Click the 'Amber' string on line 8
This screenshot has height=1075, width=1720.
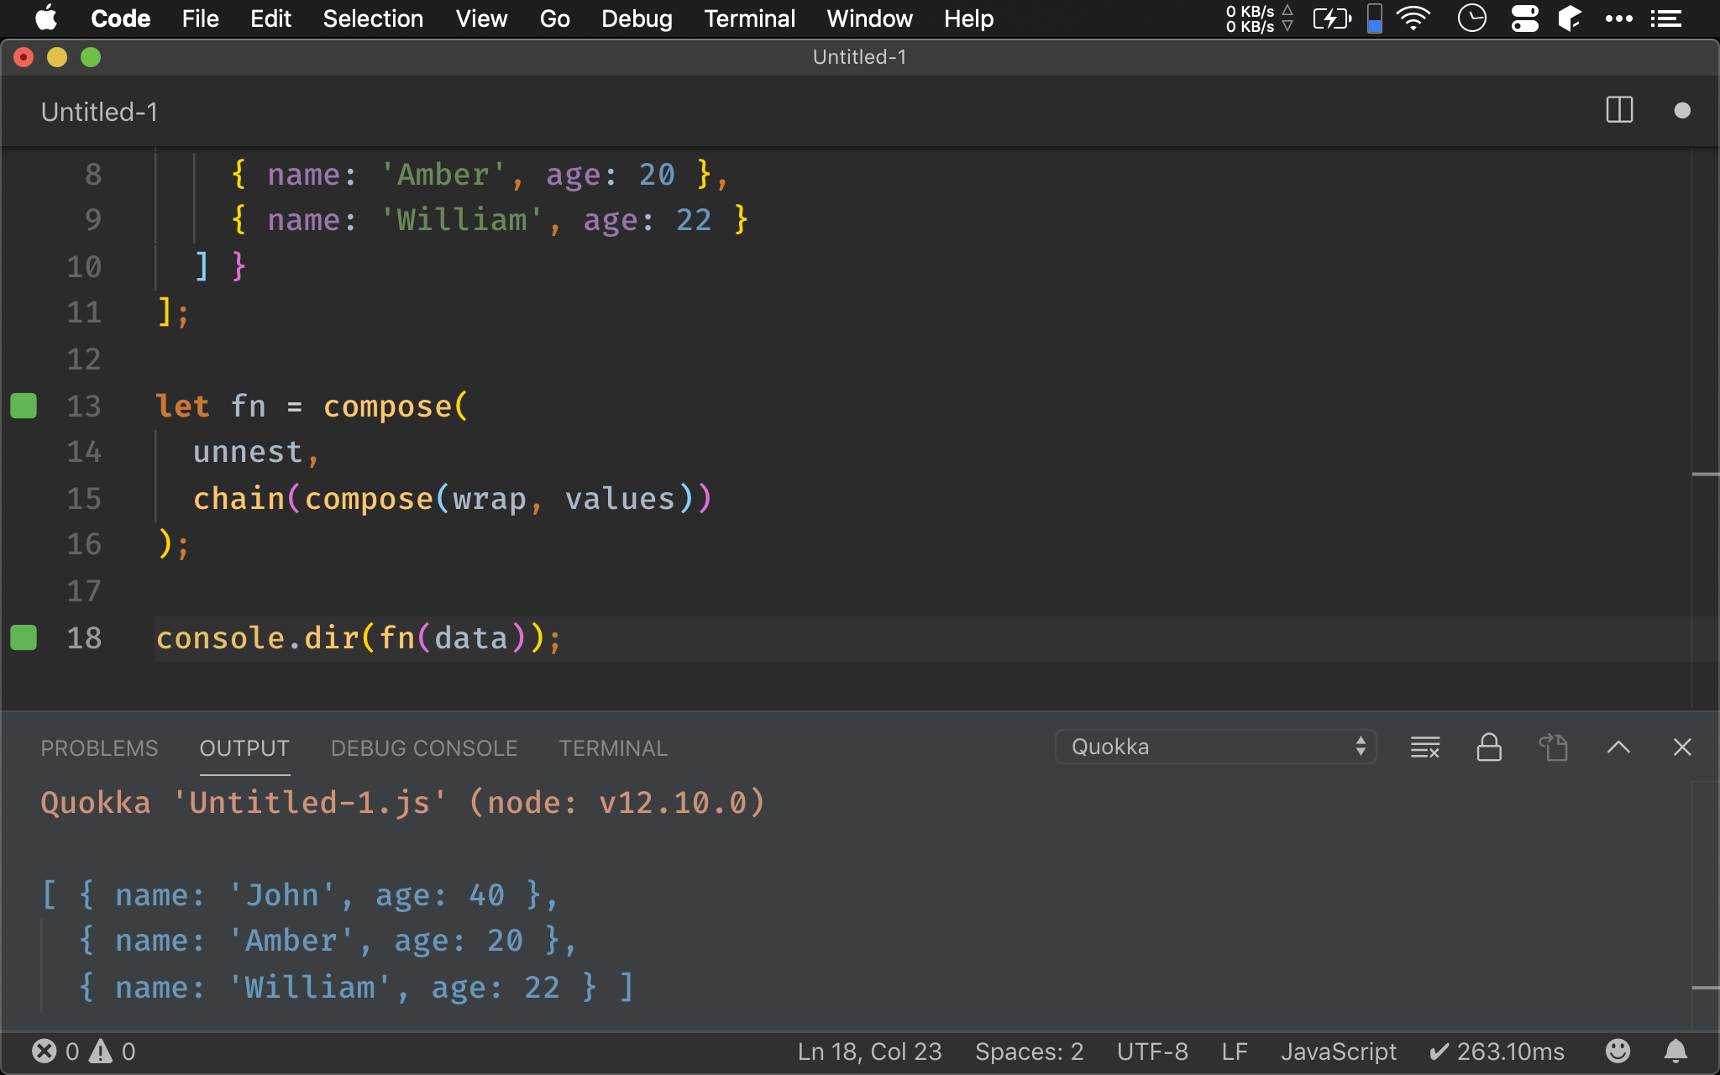point(443,175)
